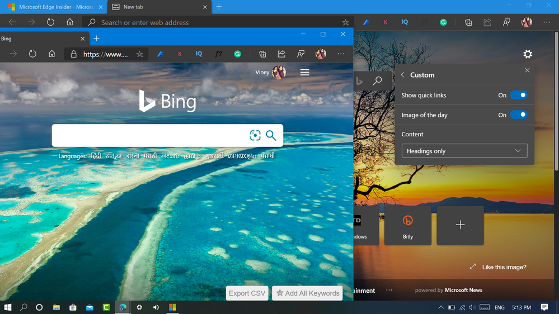Image resolution: width=559 pixels, height=314 pixels.
Task: Refresh the Bing page
Action: click(32, 54)
